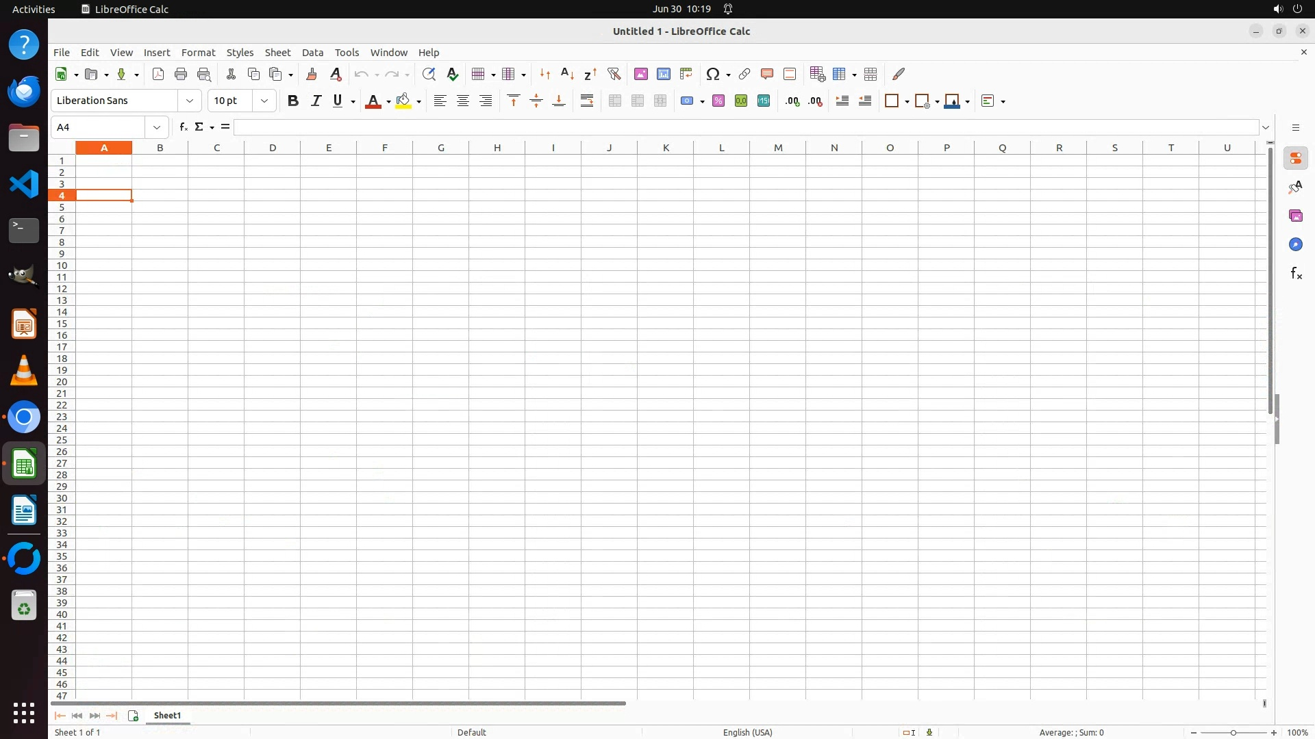This screenshot has height=739, width=1315.
Task: Click Clone Formatting paintbrush icon
Action: 312,74
